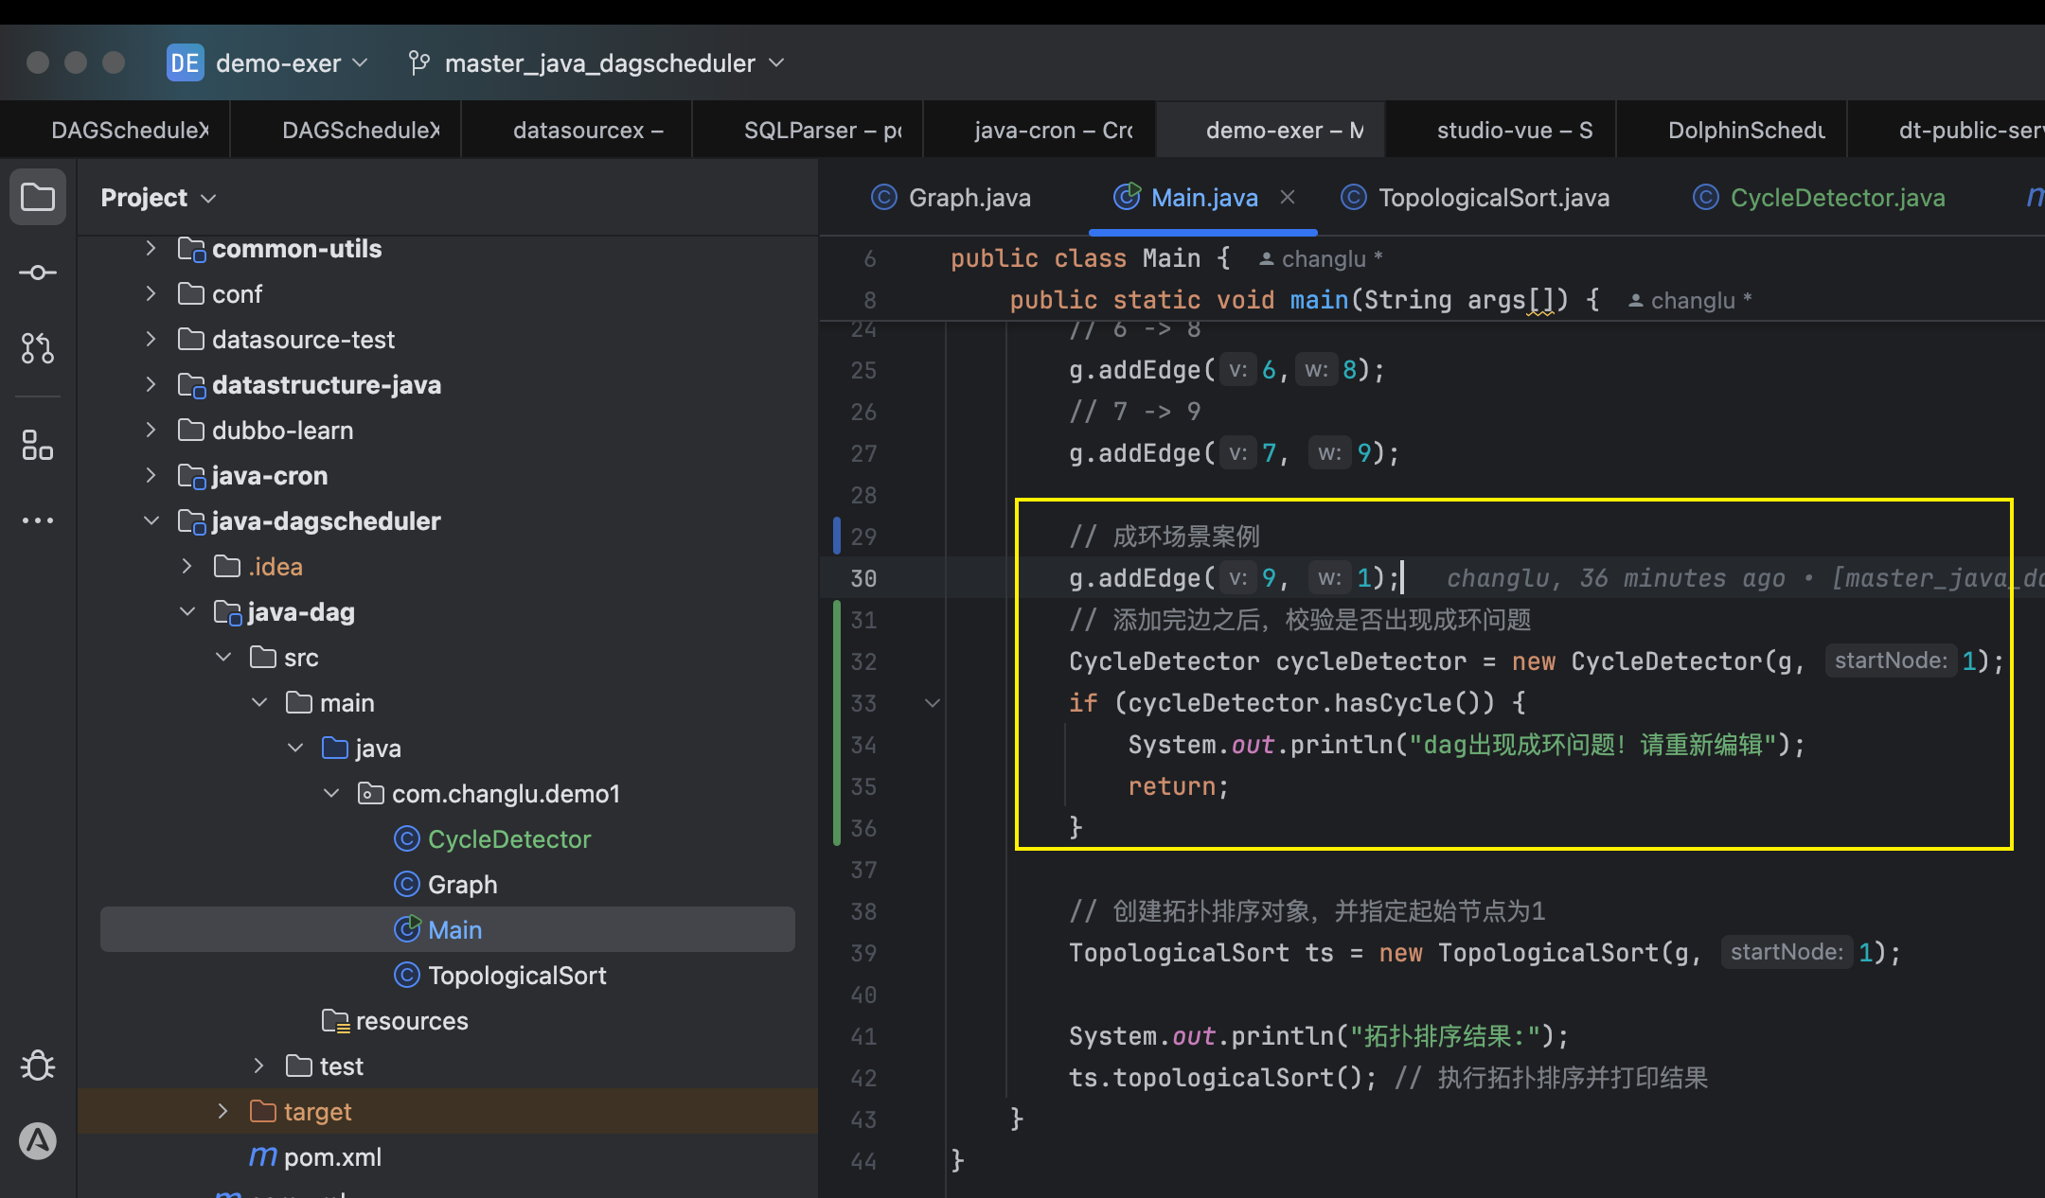
Task: Expand the target folder
Action: coord(222,1111)
